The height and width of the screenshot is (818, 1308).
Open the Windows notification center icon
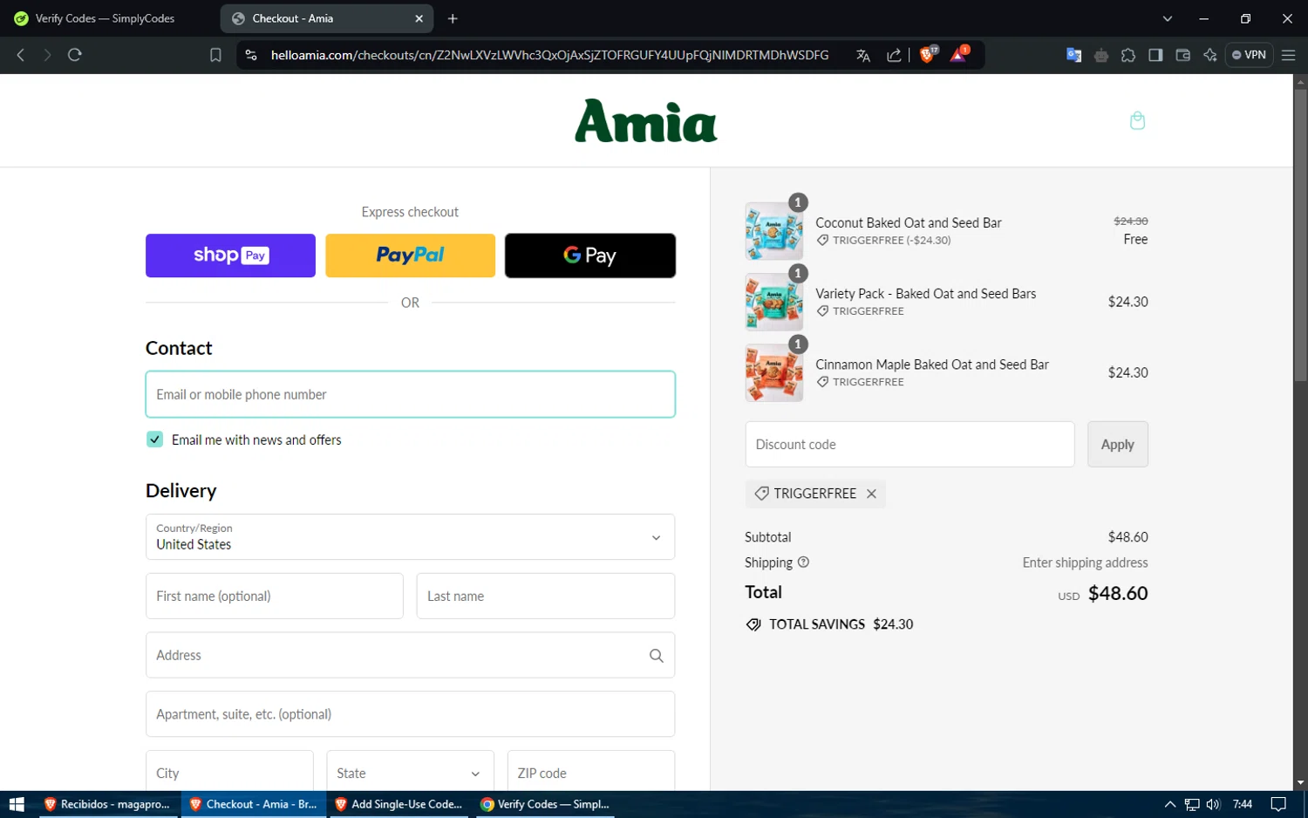pyautogui.click(x=1278, y=804)
